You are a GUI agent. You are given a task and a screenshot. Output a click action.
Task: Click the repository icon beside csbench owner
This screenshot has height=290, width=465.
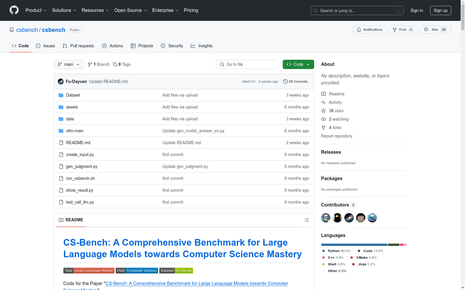(12, 30)
